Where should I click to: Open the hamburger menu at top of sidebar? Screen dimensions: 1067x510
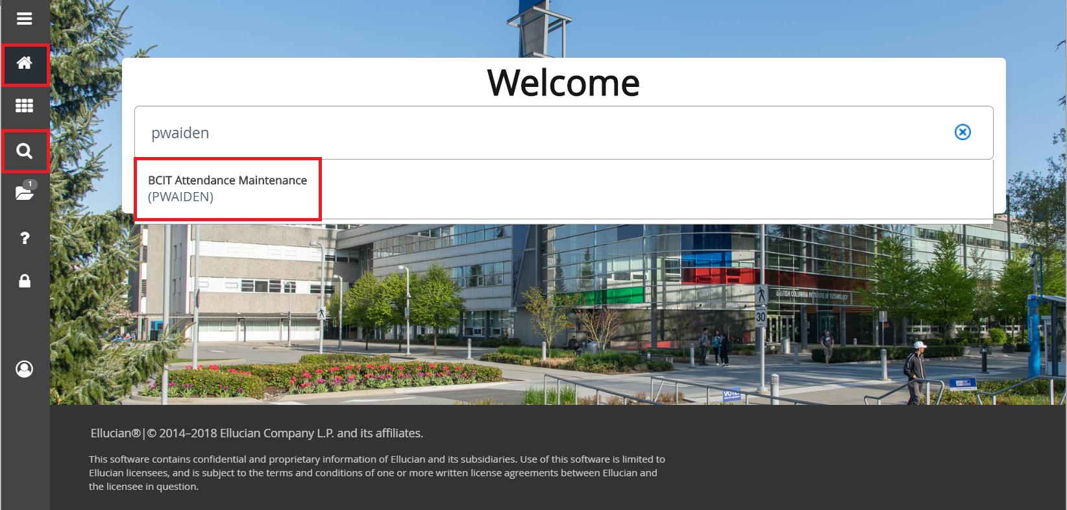[24, 19]
